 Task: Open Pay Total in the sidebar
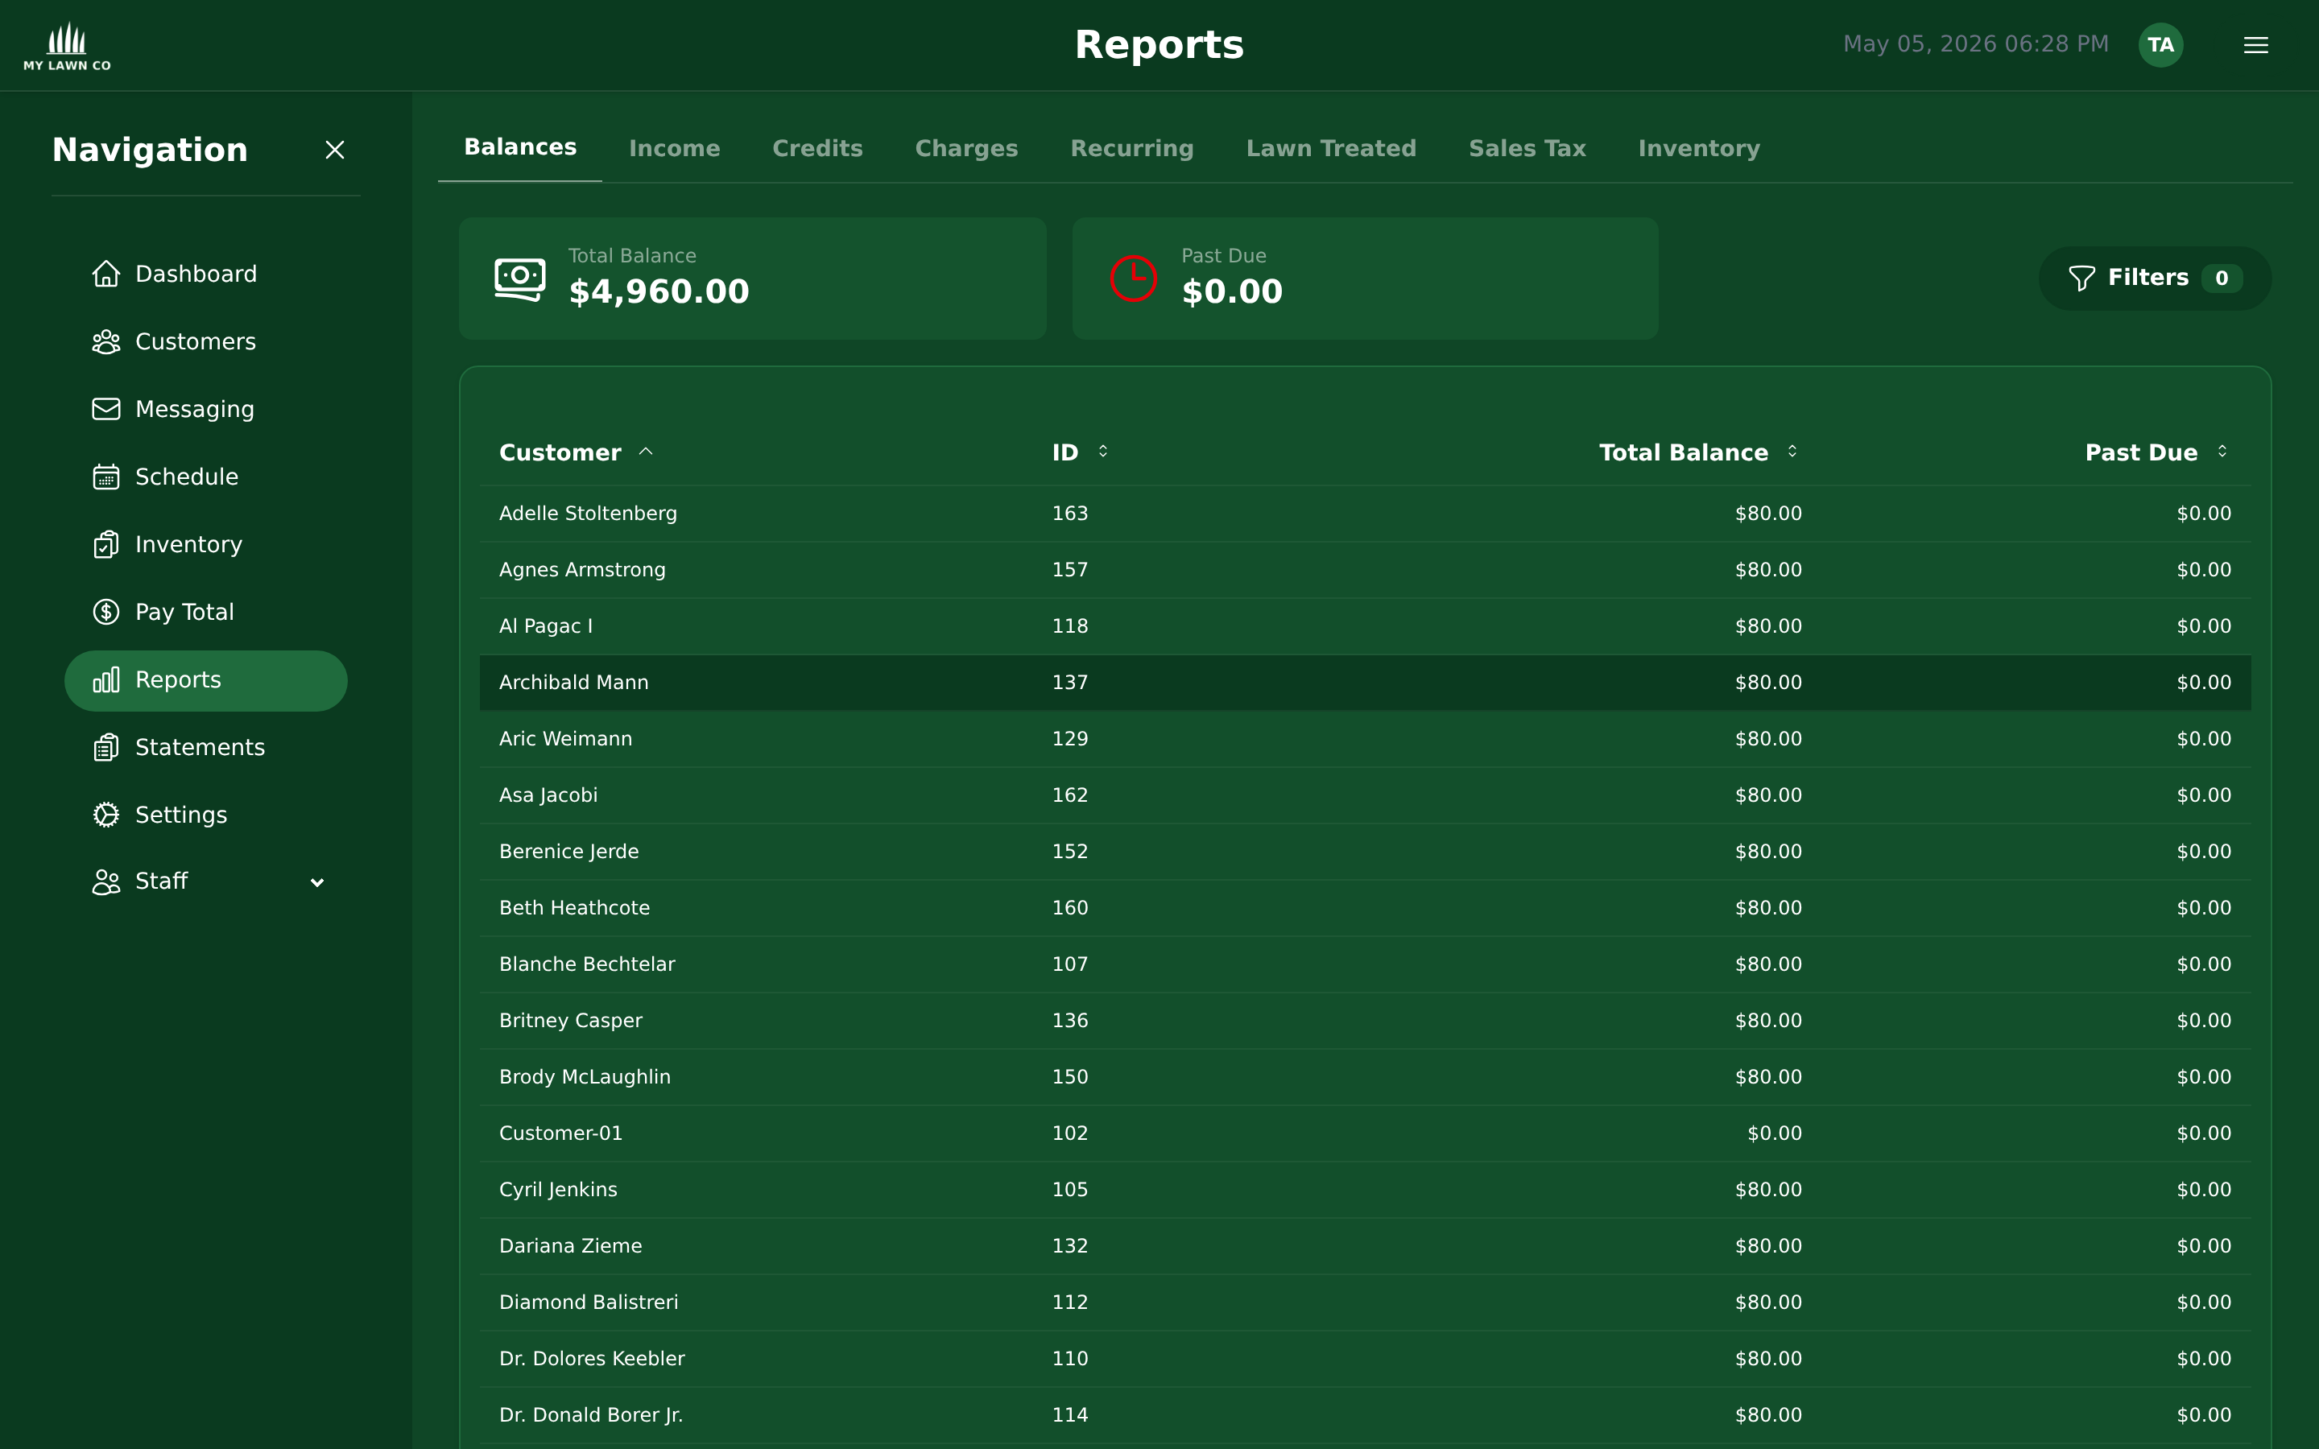point(206,612)
